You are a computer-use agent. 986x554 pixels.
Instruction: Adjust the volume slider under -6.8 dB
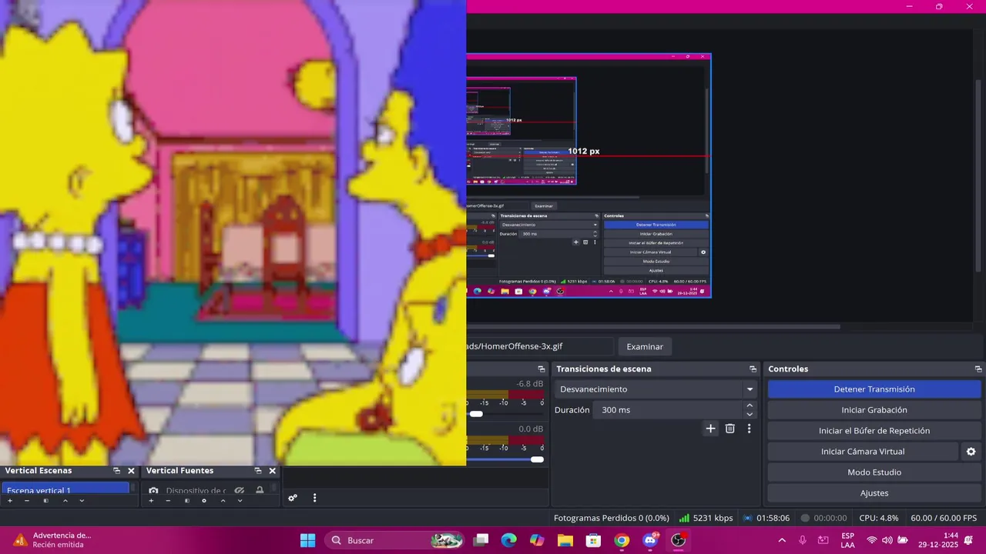click(476, 414)
